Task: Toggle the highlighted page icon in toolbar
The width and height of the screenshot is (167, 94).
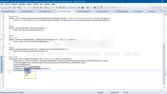Action: [x=99, y=8]
